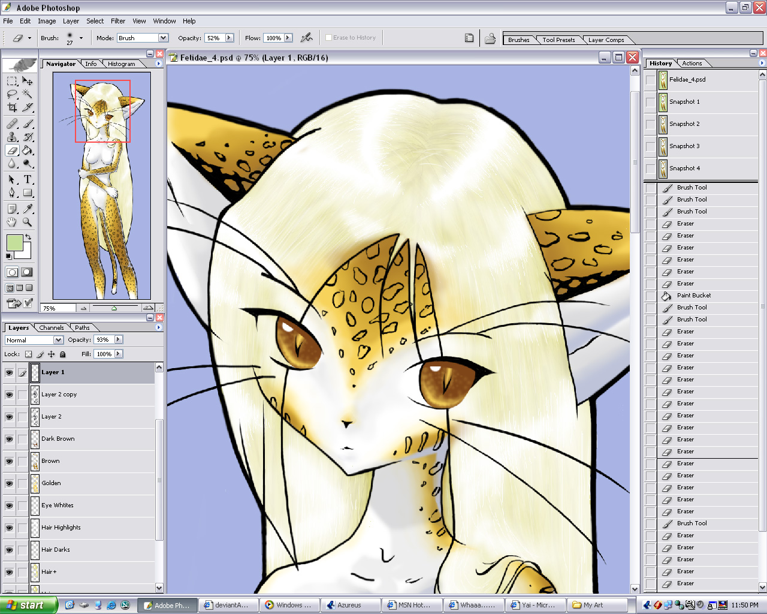767x614 pixels.
Task: Select the Path Selection tool
Action: click(x=12, y=179)
